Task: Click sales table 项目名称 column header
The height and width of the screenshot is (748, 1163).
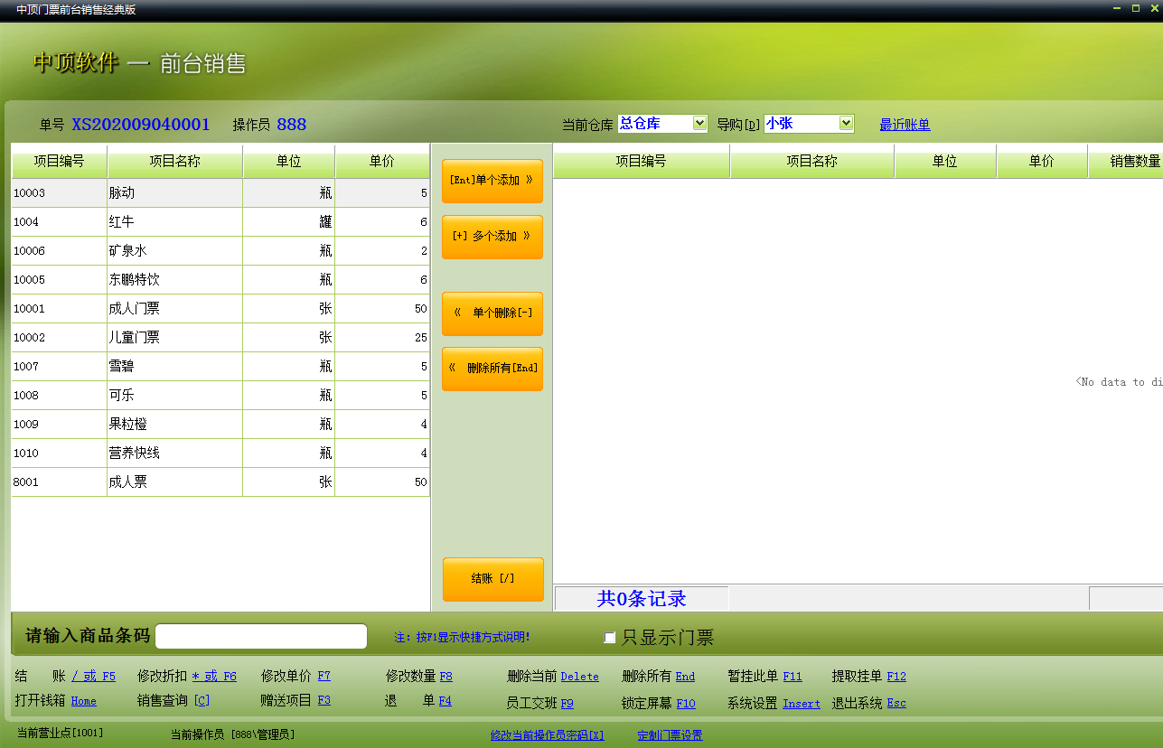Action: [812, 162]
